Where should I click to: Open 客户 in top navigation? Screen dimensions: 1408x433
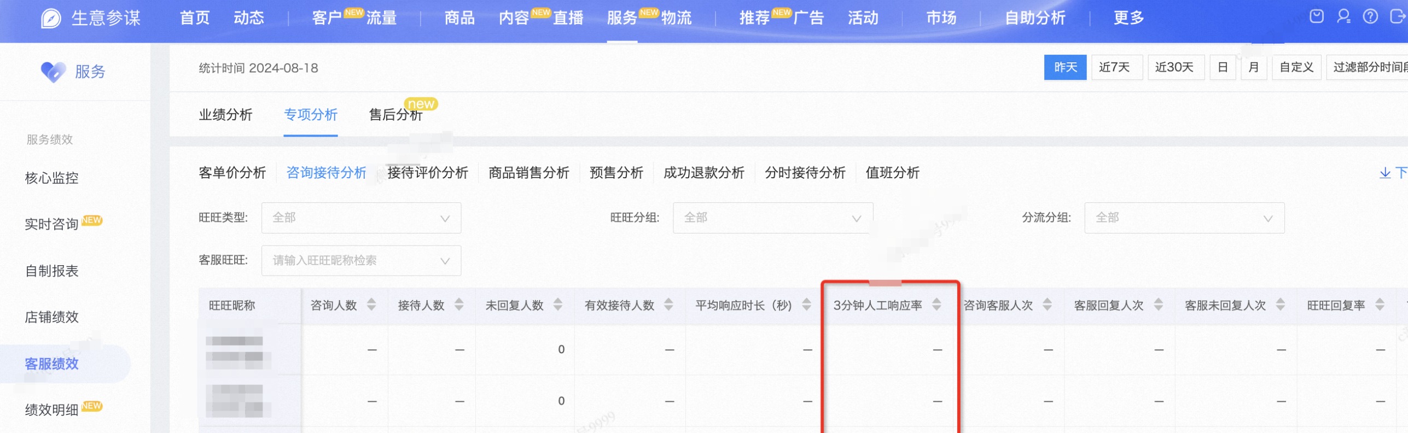click(x=327, y=18)
